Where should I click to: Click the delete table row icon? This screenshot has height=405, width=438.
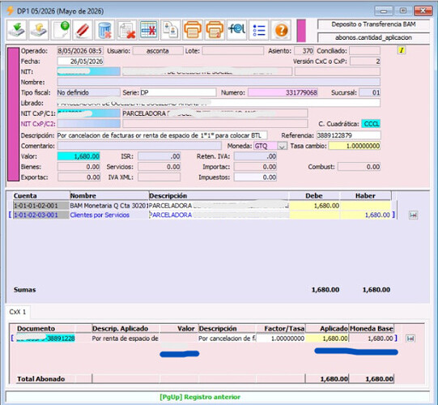tap(149, 29)
